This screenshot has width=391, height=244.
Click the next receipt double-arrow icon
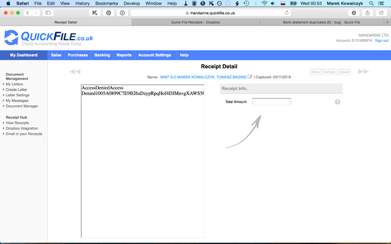pos(363,71)
